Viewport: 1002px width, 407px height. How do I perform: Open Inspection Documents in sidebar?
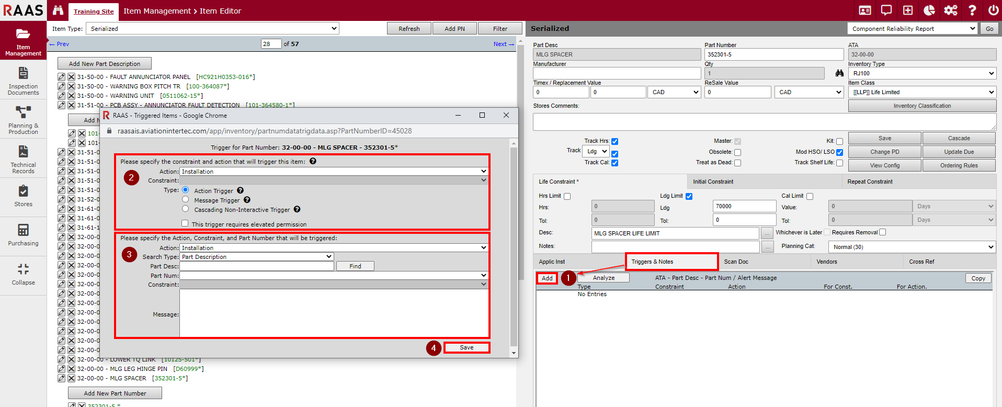(x=23, y=81)
